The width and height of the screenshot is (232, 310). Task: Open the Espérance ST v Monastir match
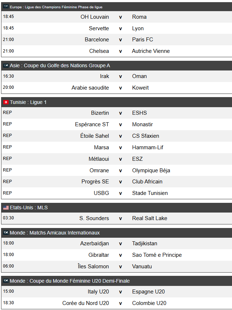coord(117,124)
